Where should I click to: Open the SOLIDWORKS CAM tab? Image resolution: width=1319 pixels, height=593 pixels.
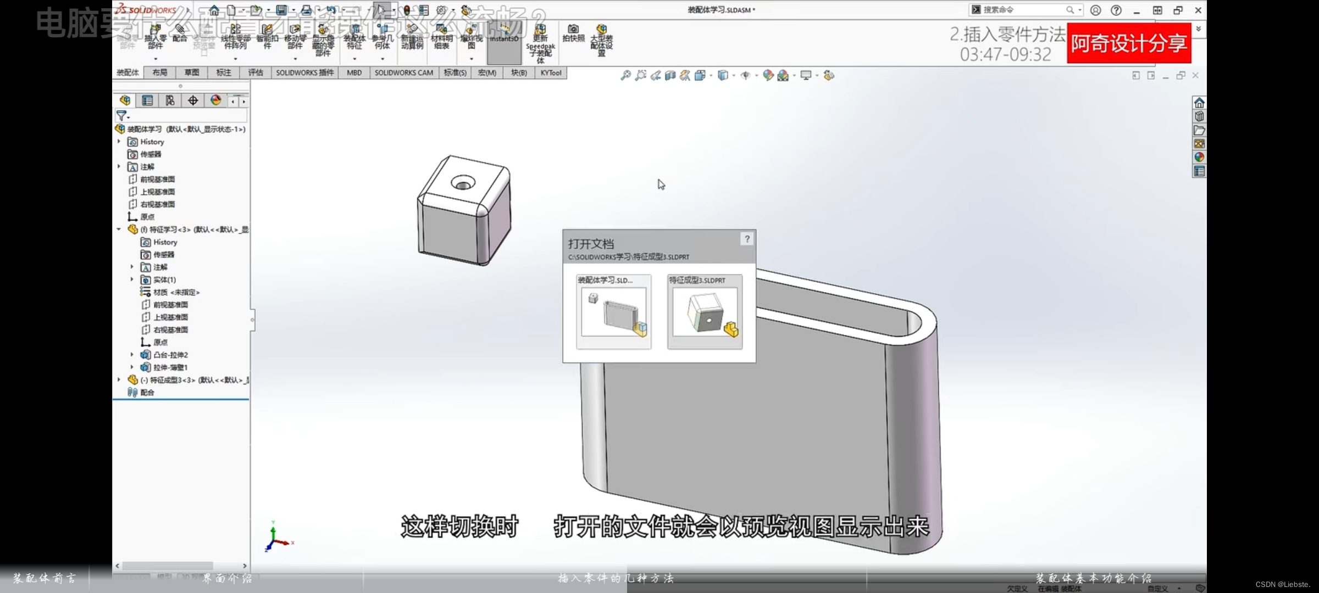[403, 72]
